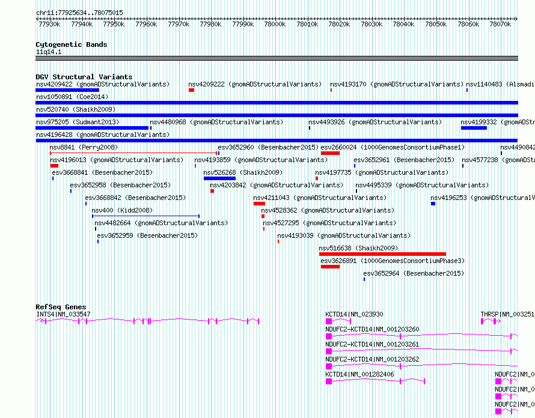Click the 78000k ruler position label
Viewport: 535px width, 418px height.
click(275, 25)
